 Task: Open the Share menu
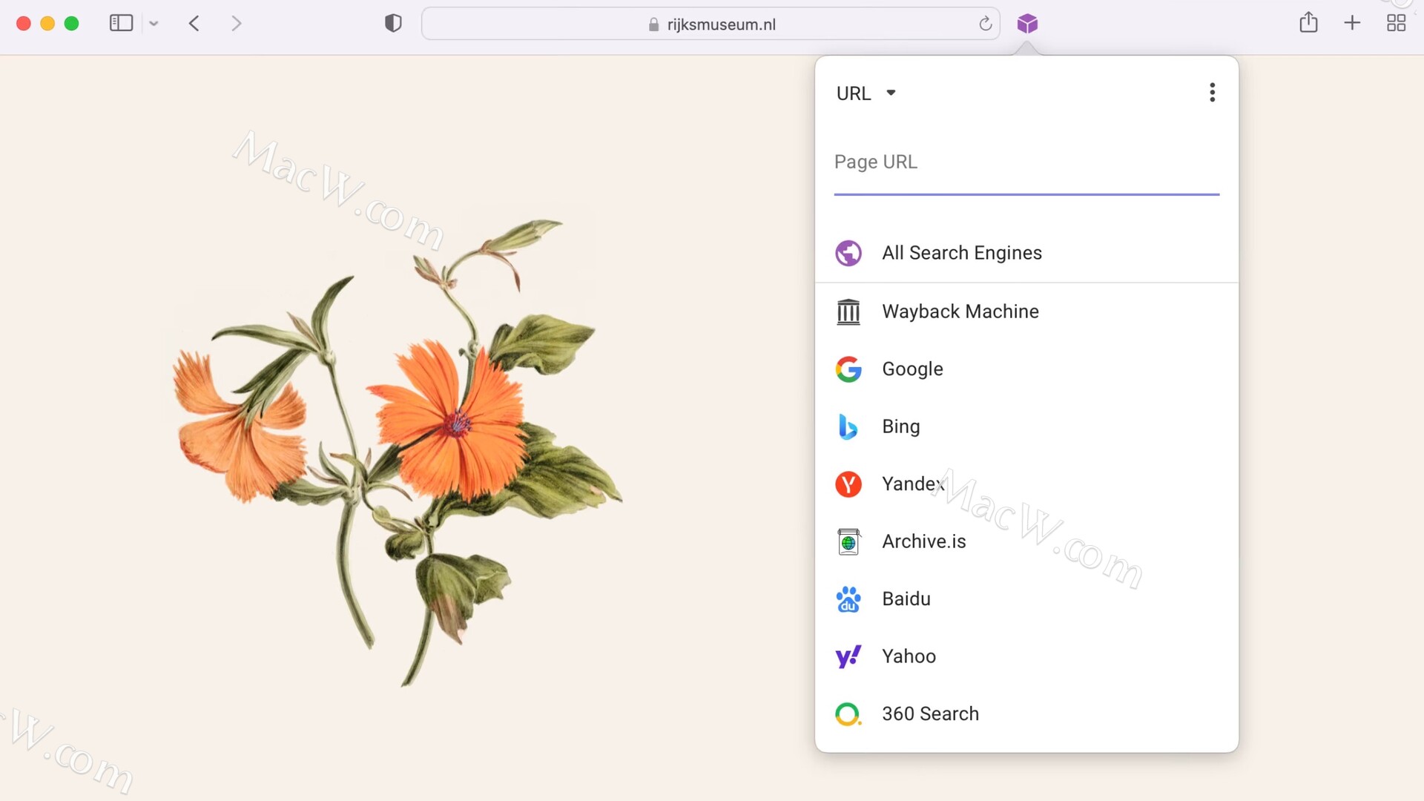click(1308, 23)
